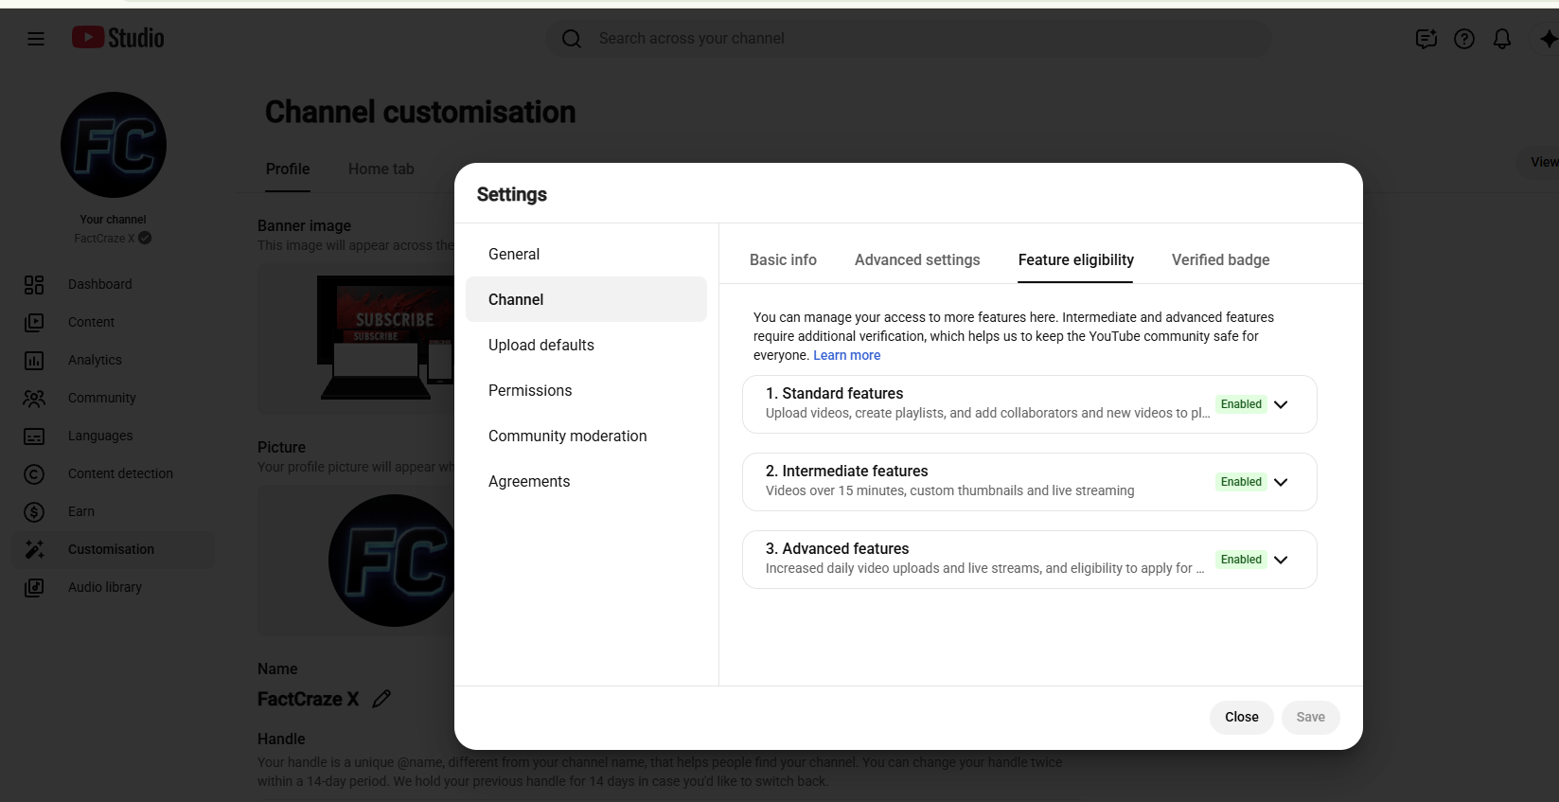1559x802 pixels.
Task: Click the Community label in sidebar
Action: click(x=101, y=398)
